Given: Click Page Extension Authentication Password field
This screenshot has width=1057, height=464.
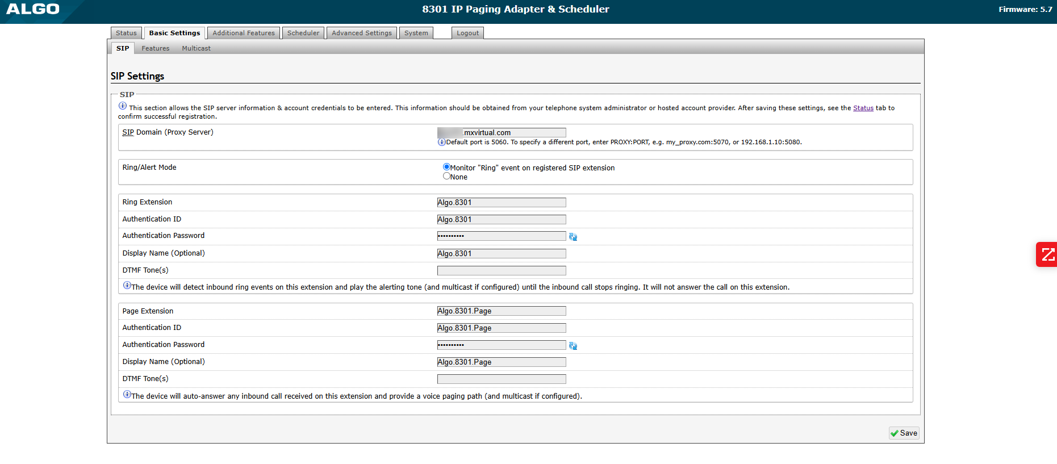Looking at the screenshot, I should 502,345.
